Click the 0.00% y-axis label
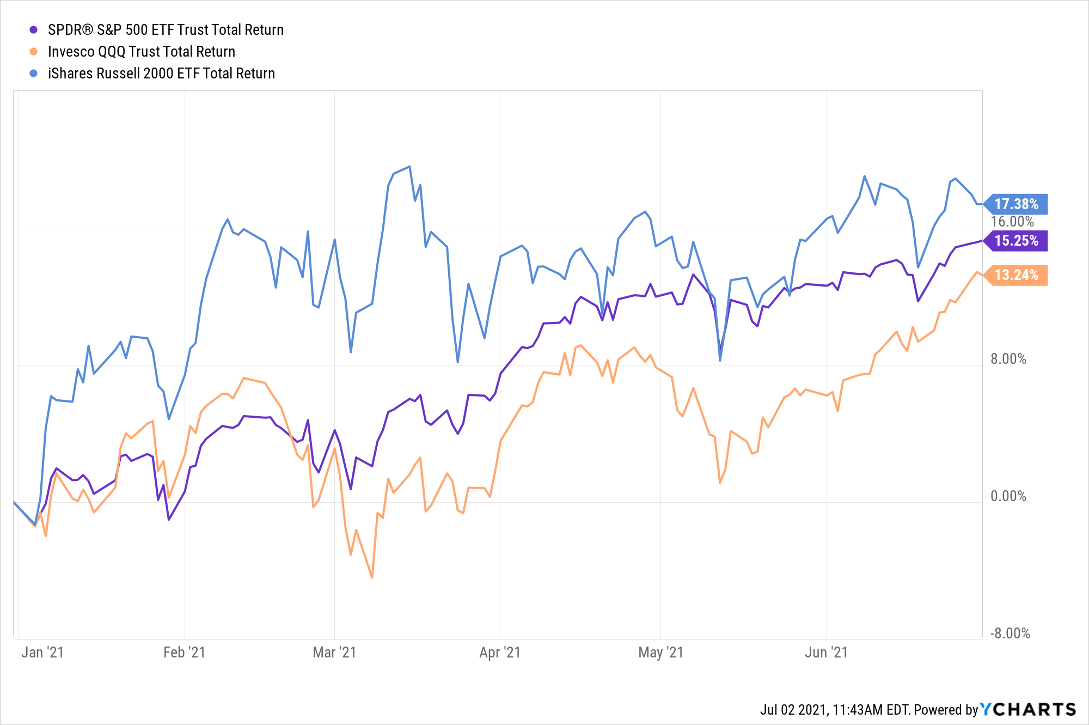This screenshot has height=725, width=1089. tap(1008, 496)
